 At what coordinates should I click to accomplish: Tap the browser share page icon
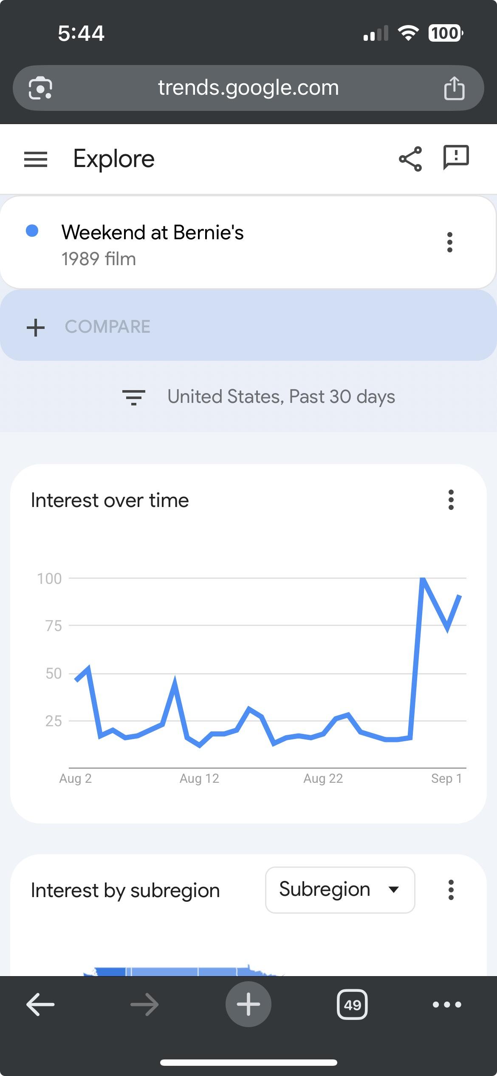pyautogui.click(x=454, y=88)
